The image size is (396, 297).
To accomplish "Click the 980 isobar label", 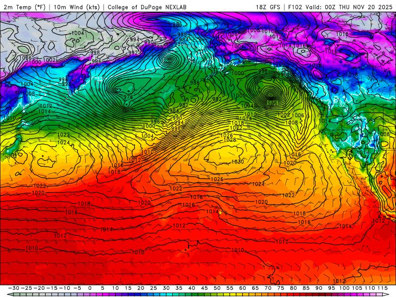I will [179, 44].
